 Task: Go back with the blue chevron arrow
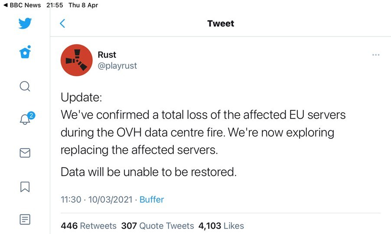(x=62, y=23)
